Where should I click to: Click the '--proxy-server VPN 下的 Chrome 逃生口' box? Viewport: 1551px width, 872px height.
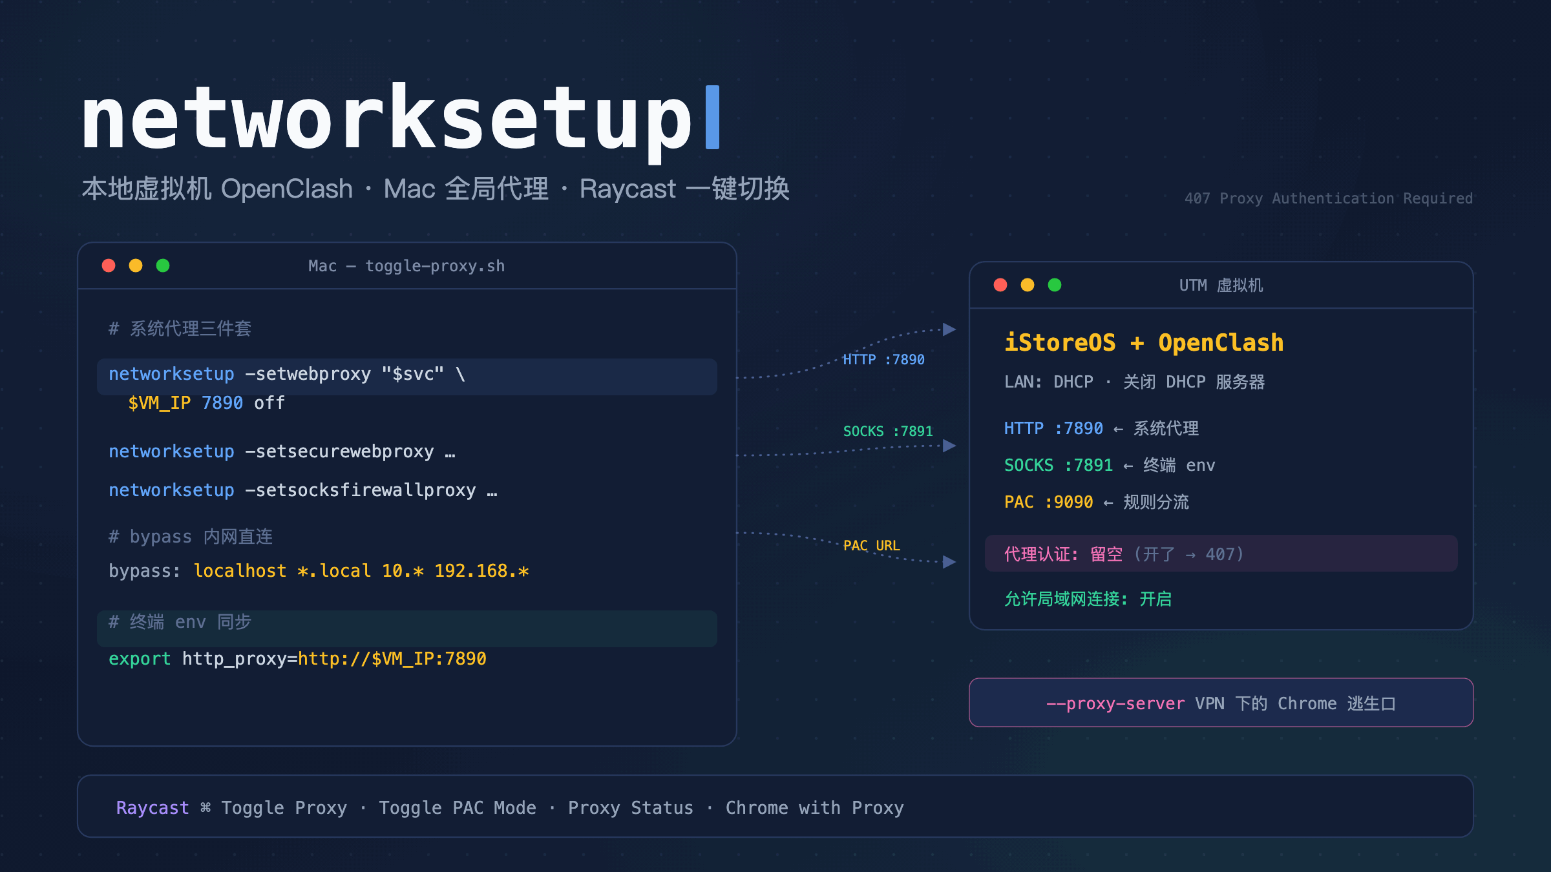(1221, 702)
